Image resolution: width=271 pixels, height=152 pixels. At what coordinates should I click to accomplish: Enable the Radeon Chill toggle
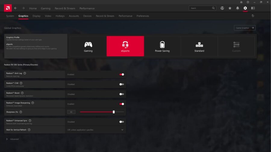(122, 84)
